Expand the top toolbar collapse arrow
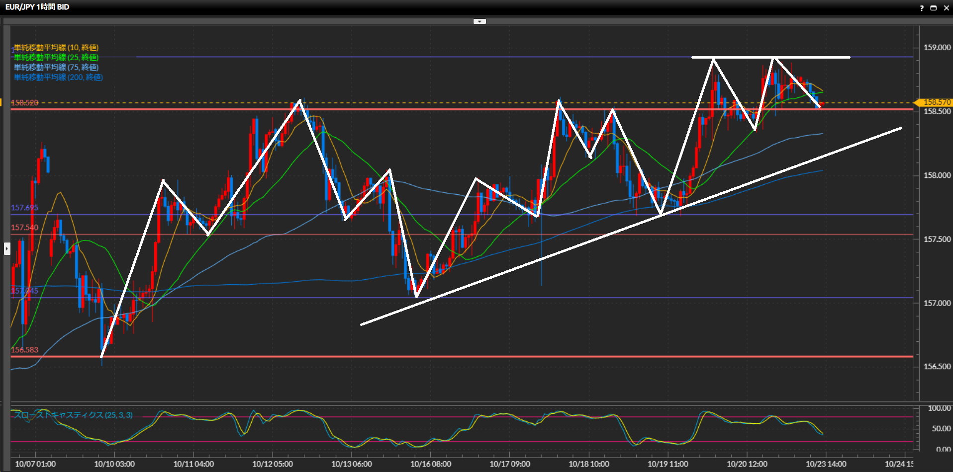 click(x=479, y=21)
